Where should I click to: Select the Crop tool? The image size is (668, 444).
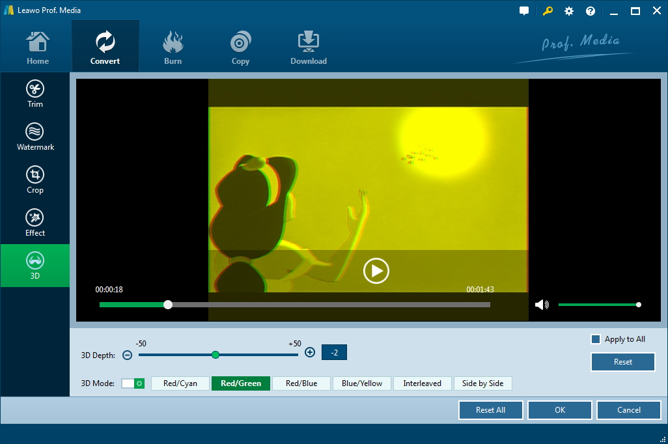point(35,180)
